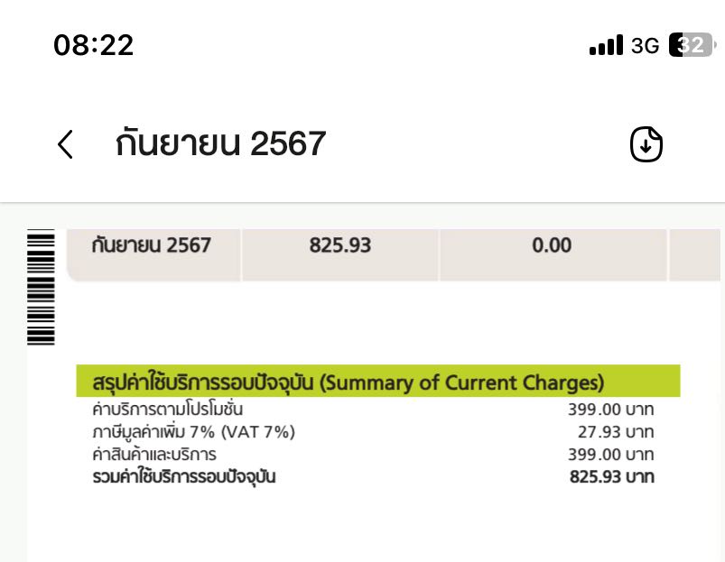Select the กันยายน 2567 table row cell
Image resolution: width=725 pixels, height=562 pixels.
click(152, 245)
